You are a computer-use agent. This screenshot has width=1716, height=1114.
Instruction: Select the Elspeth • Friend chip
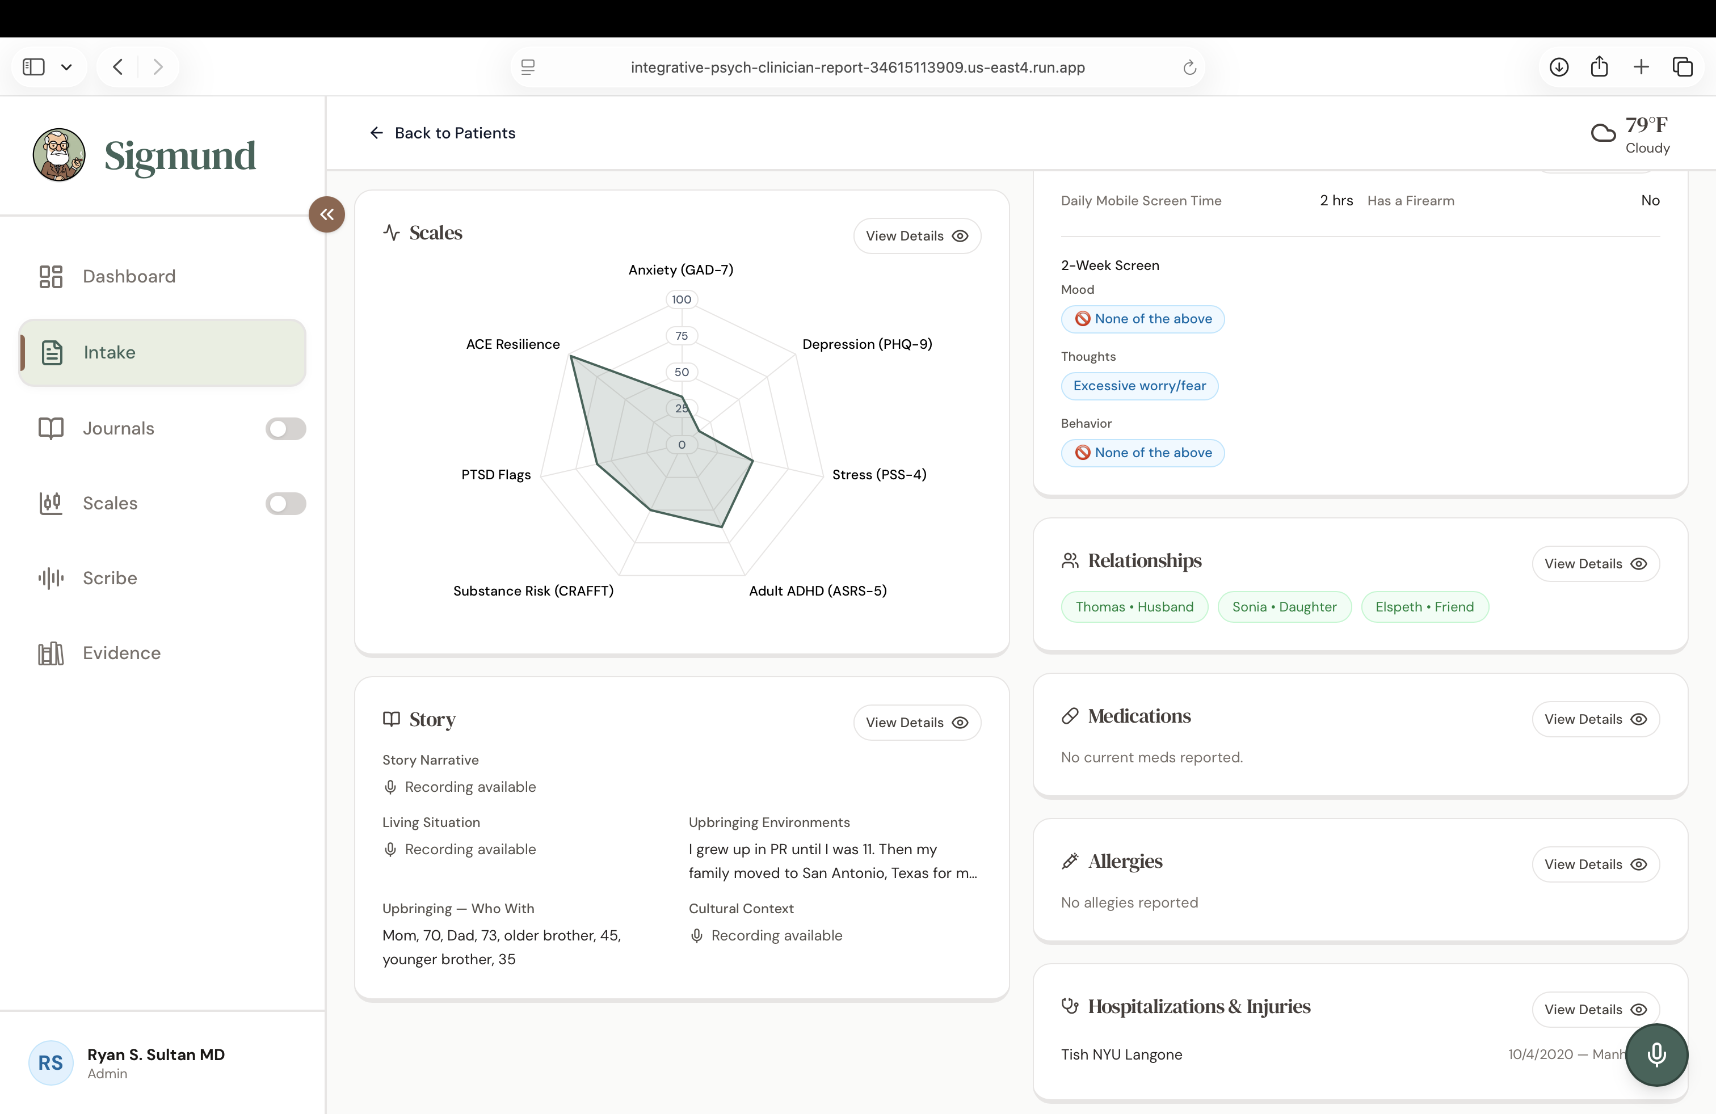[1424, 607]
